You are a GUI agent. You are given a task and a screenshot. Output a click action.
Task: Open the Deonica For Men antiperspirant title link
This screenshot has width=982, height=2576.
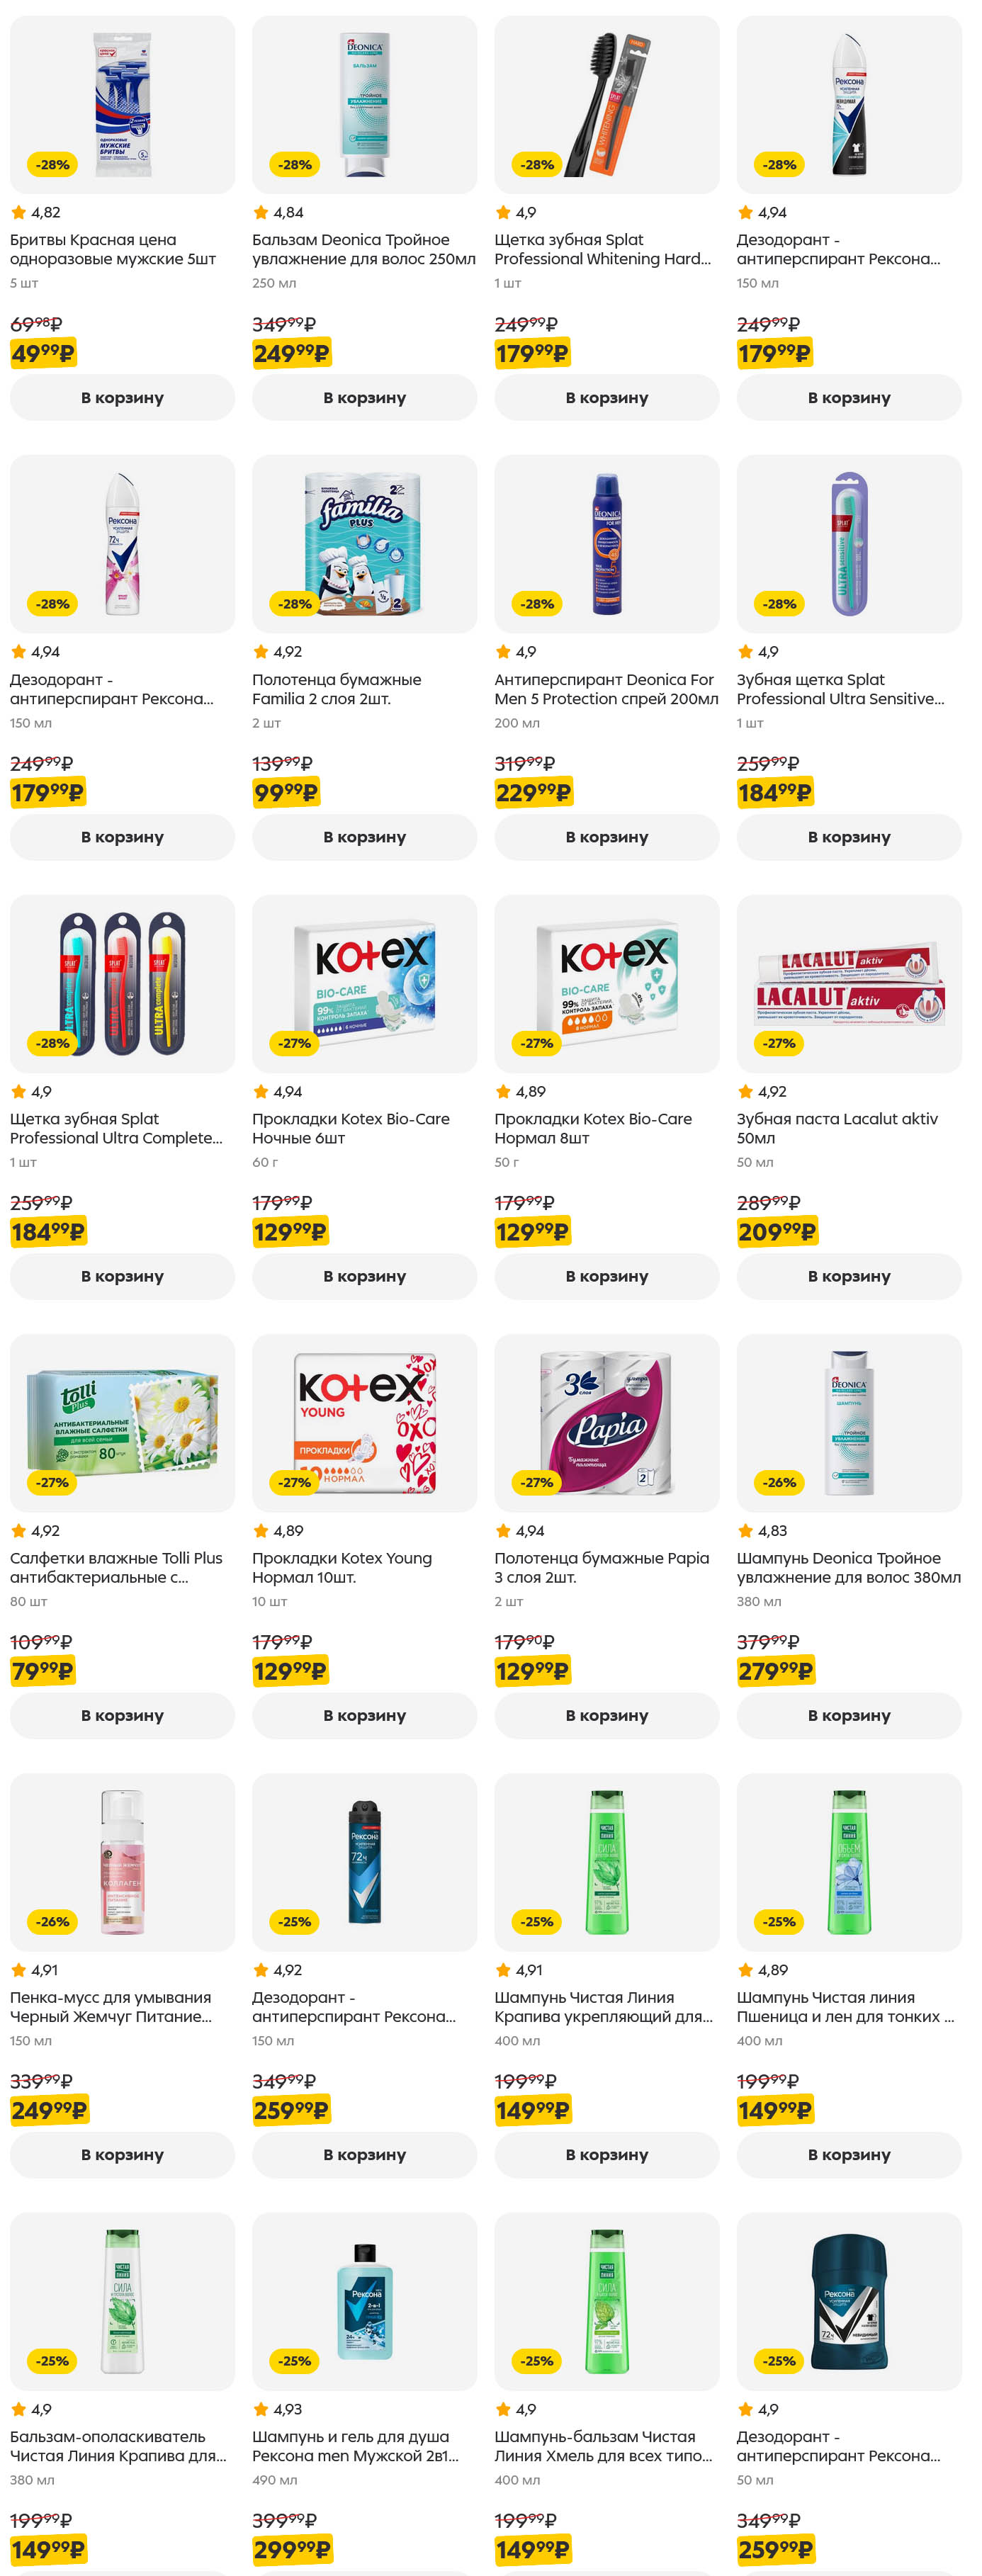point(605,689)
